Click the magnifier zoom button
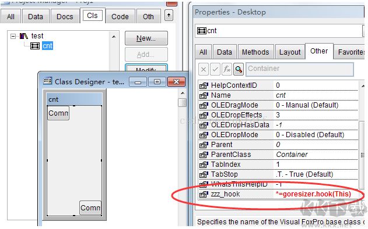This screenshot has width=368, height=229. [x=239, y=69]
